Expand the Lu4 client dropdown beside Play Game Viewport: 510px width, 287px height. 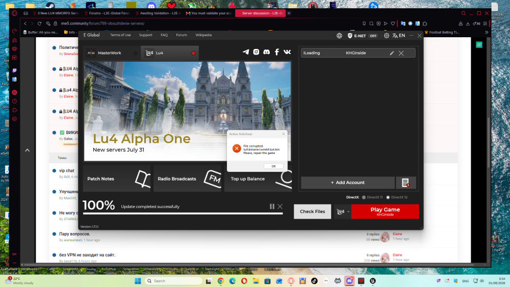pos(343,212)
